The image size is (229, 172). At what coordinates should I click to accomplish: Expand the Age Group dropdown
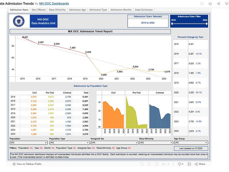click(191, 142)
